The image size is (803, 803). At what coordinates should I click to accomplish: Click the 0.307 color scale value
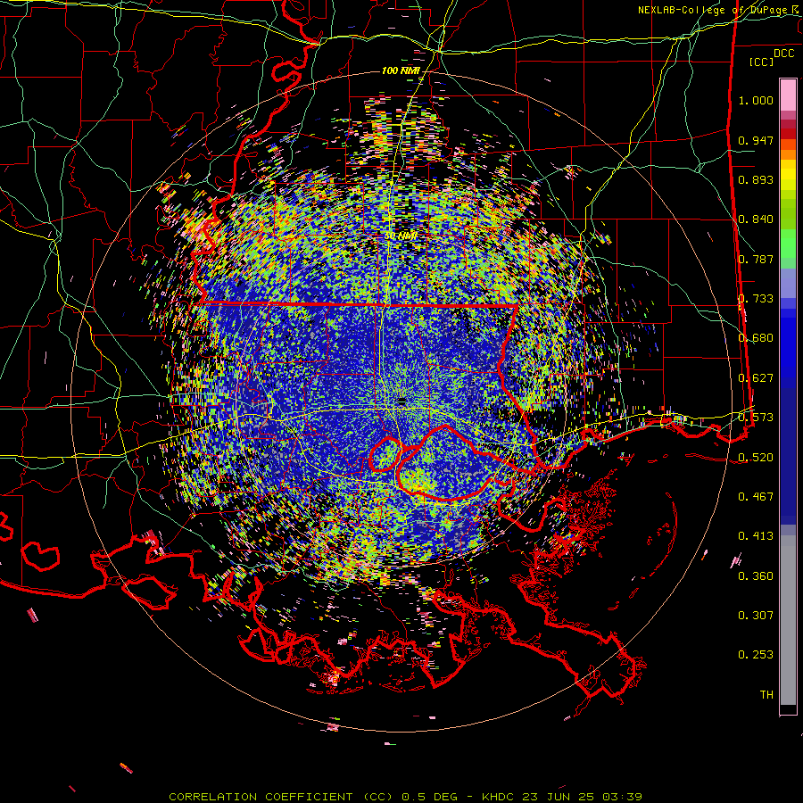pos(756,616)
